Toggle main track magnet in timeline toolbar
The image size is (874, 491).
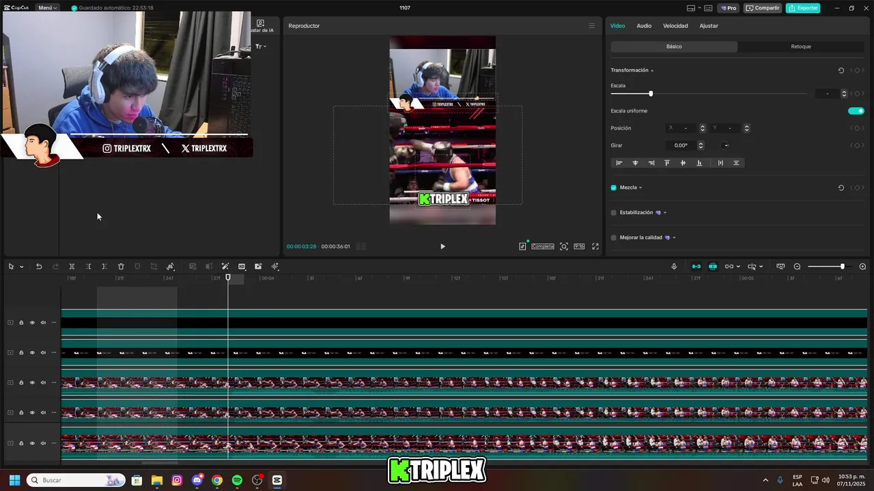point(696,267)
